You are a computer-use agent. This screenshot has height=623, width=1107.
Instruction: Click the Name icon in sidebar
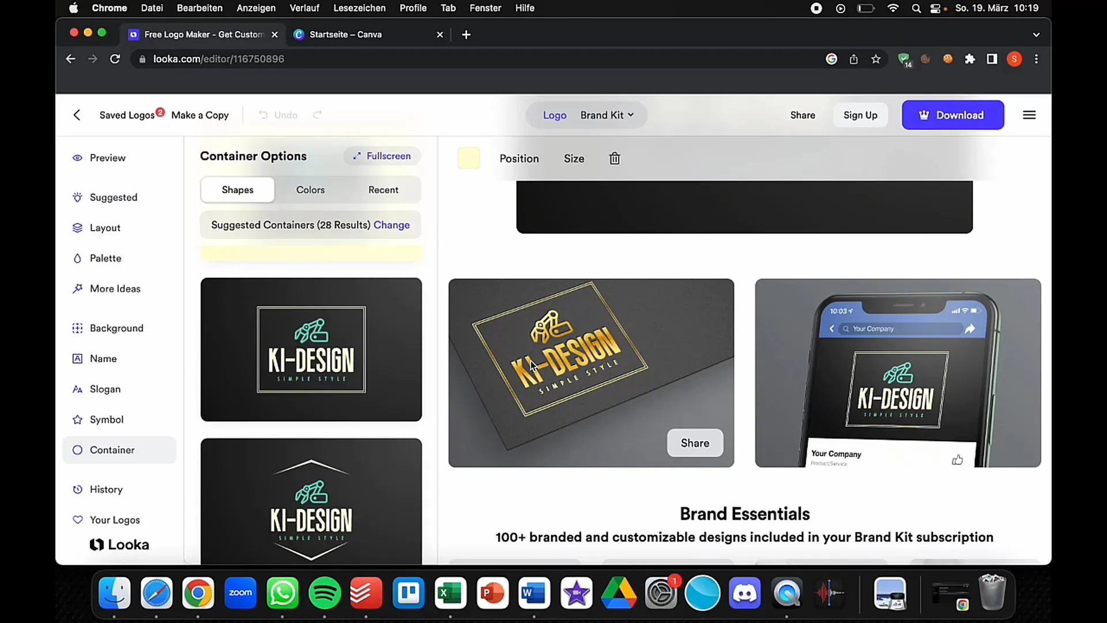point(77,358)
